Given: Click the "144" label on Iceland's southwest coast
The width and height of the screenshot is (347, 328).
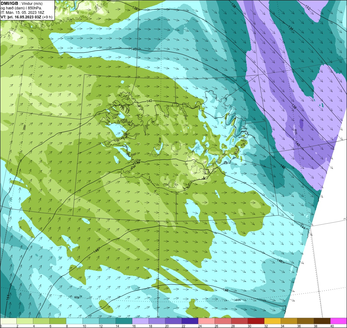Looking at the screenshot, I should (137, 162).
